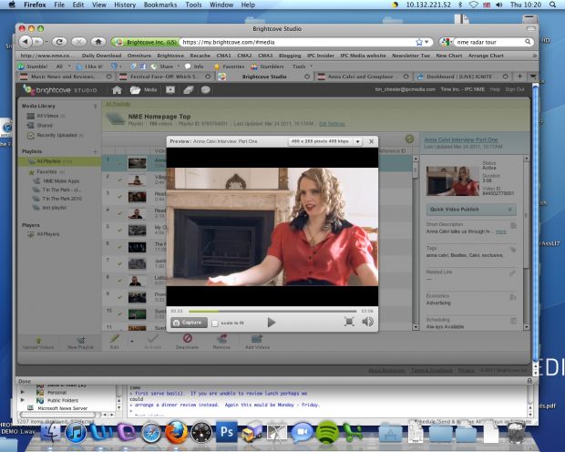Click the Capture button in preview
The image size is (565, 452).
(189, 323)
